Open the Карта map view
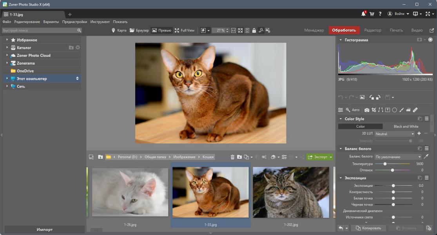This screenshot has height=235, width=437. pyautogui.click(x=119, y=30)
